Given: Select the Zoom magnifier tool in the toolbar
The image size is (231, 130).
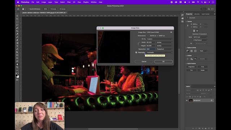Looking at the screenshot, I should [x=17, y=68].
